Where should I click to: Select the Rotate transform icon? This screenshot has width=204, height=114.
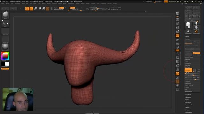(43, 9)
